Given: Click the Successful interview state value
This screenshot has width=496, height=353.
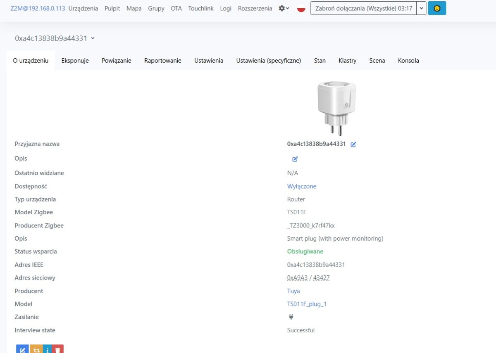Looking at the screenshot, I should coord(301,330).
